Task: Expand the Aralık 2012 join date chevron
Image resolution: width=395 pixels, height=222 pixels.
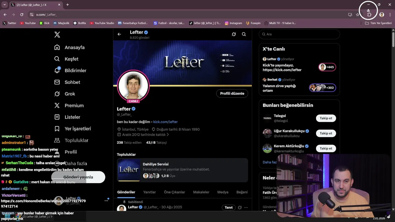Action: (x=168, y=135)
